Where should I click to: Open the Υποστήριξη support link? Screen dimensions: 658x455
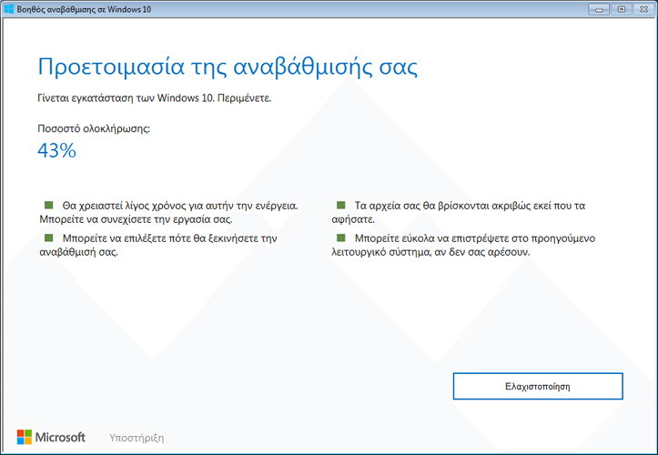click(x=137, y=438)
